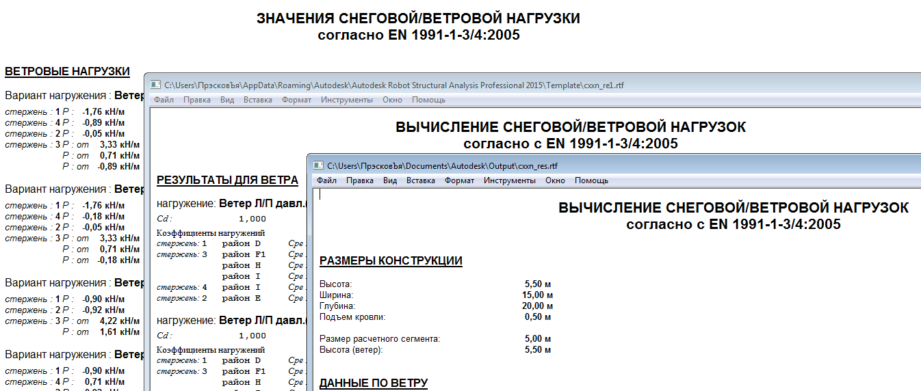Click the Размер расчетного сегмента: label

pos(380,339)
